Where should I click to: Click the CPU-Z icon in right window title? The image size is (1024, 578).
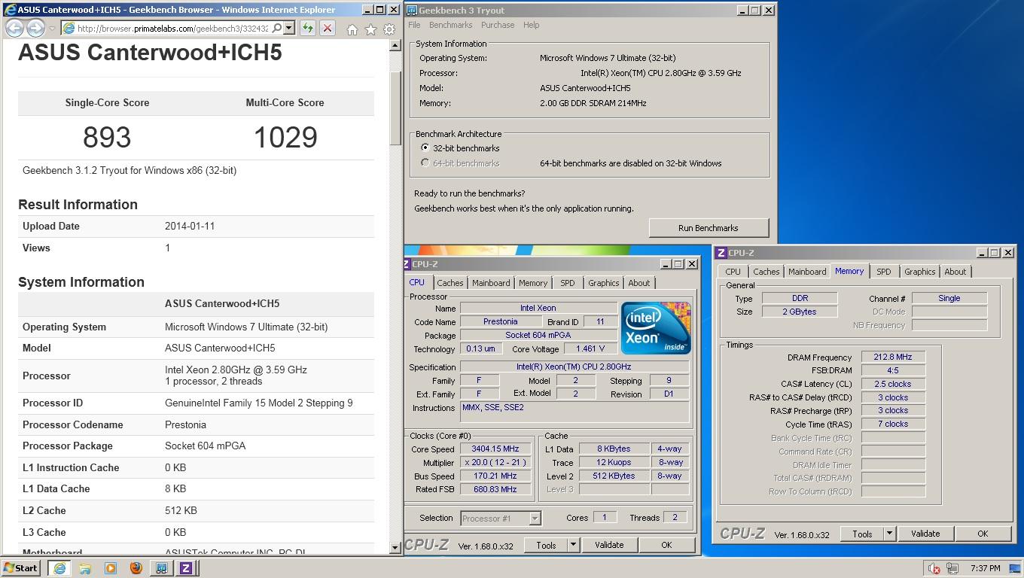(721, 253)
